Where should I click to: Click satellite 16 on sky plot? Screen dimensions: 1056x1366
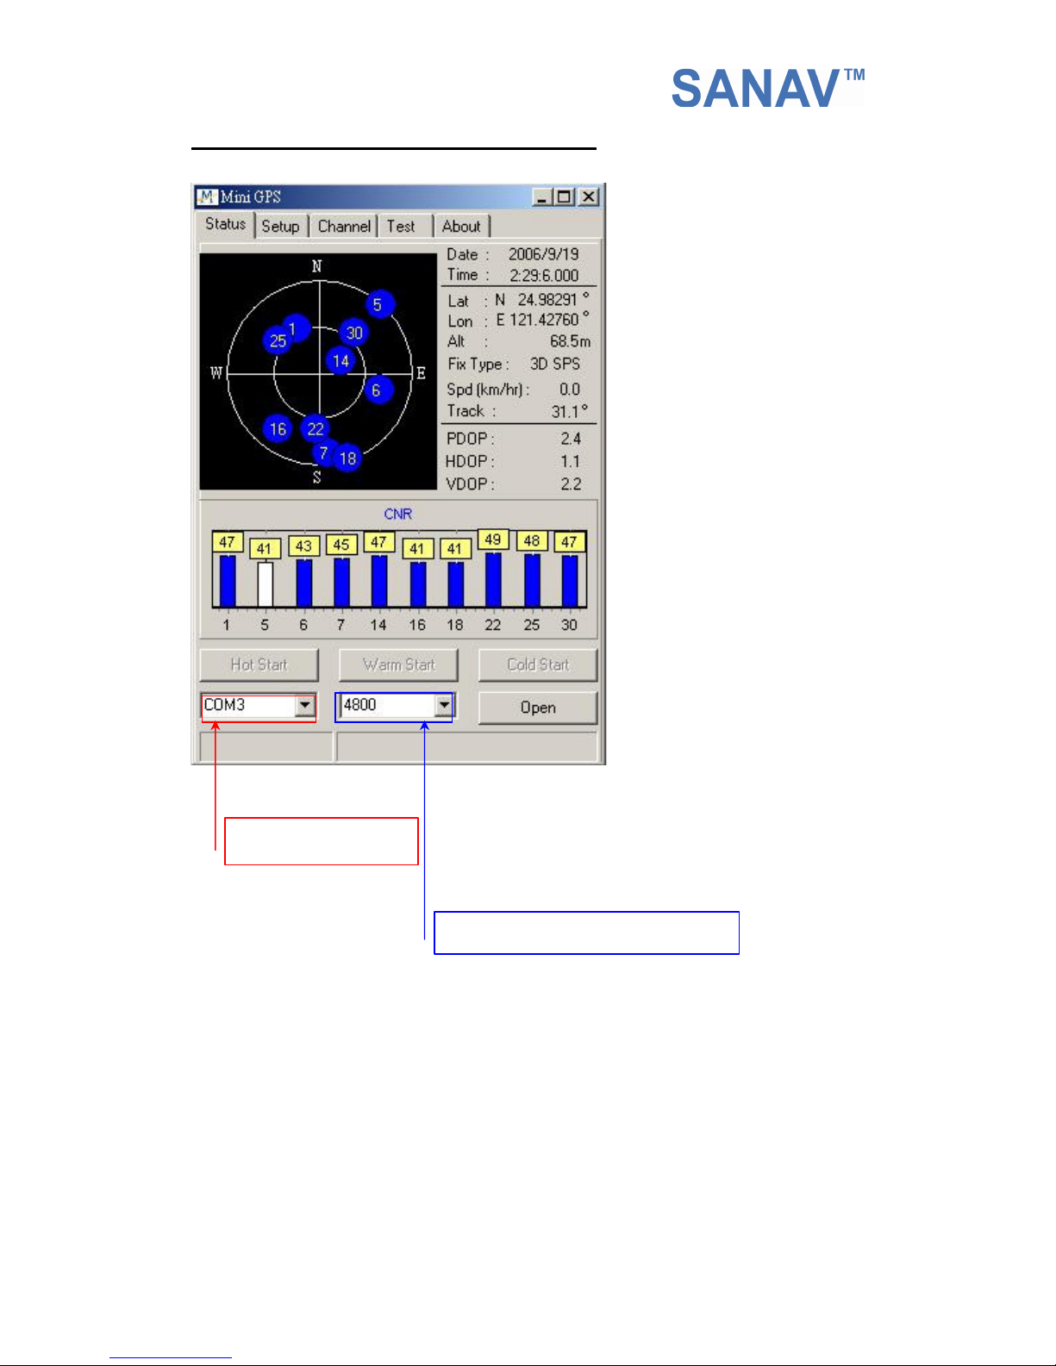(278, 428)
